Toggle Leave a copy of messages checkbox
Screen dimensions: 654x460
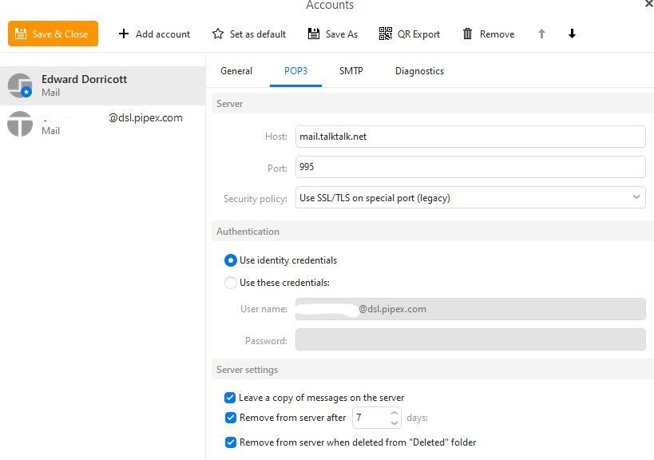coord(230,398)
